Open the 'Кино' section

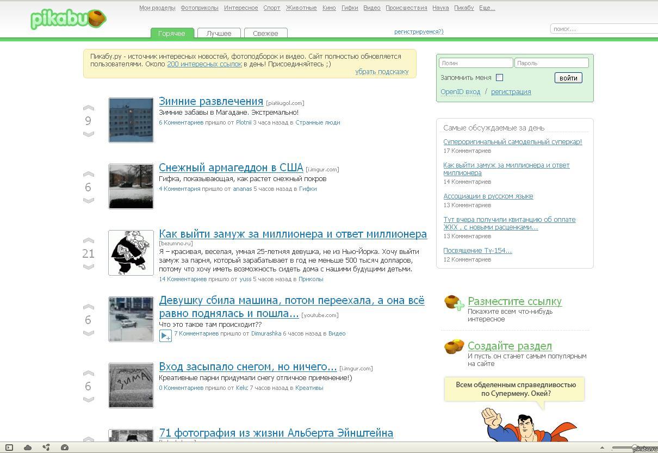[329, 8]
